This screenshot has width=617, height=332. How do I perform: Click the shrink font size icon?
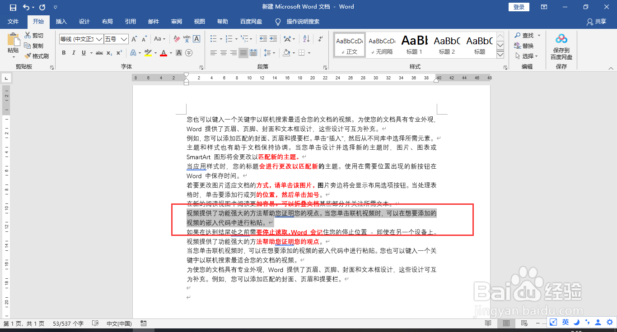(144, 39)
